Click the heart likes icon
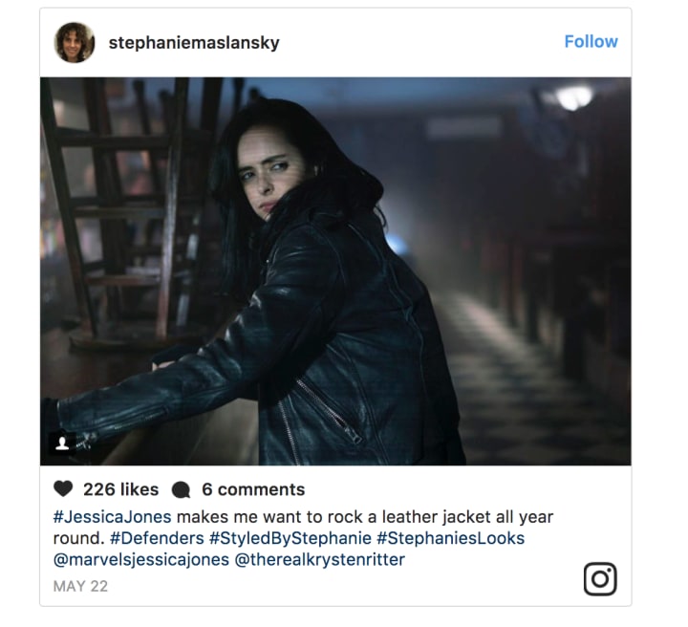The height and width of the screenshot is (627, 688). coord(63,488)
